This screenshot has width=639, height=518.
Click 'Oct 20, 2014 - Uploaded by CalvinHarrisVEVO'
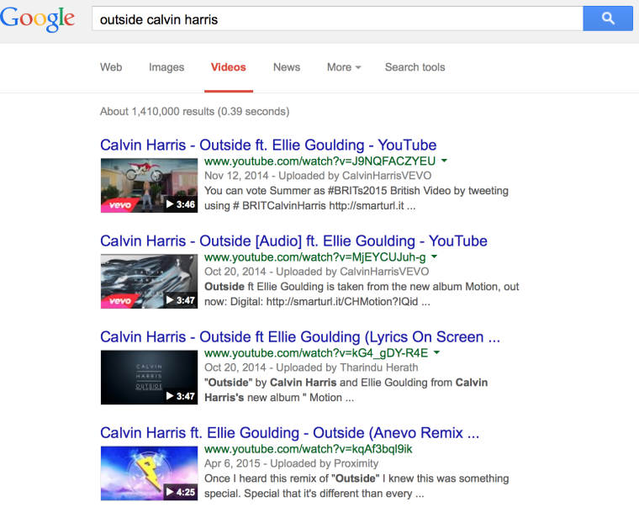(x=317, y=272)
